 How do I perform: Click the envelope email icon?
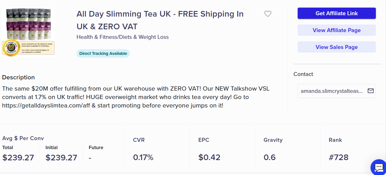[x=371, y=91]
